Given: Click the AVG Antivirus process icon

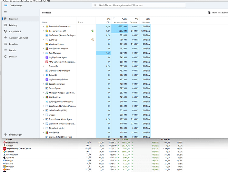Looking at the screenshot, I should click(x=47, y=97).
